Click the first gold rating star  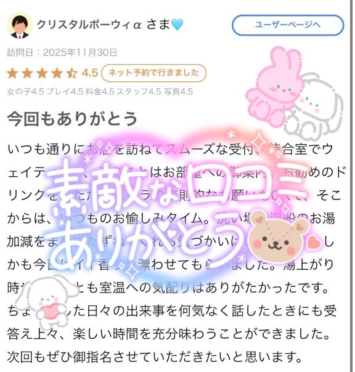(x=12, y=73)
